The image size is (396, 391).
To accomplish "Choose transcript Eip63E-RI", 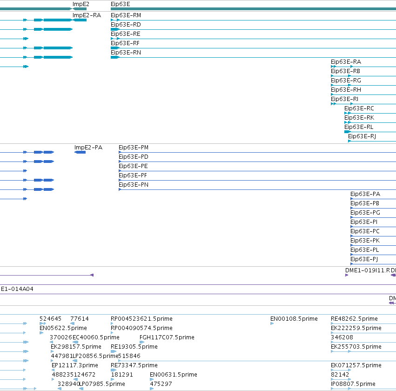I will [344, 100].
